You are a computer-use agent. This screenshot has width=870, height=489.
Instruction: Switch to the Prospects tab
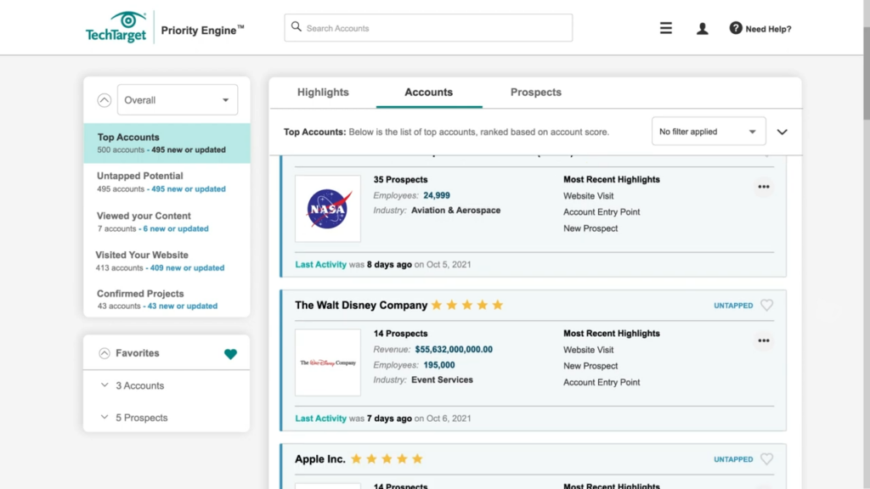(x=535, y=92)
